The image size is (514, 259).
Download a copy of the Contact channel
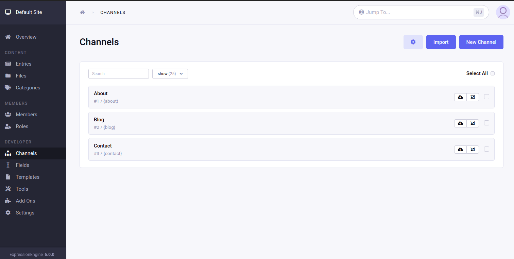(x=460, y=149)
